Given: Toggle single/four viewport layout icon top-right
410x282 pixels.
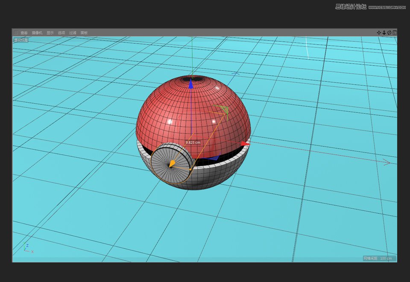Looking at the screenshot, I should [x=395, y=32].
